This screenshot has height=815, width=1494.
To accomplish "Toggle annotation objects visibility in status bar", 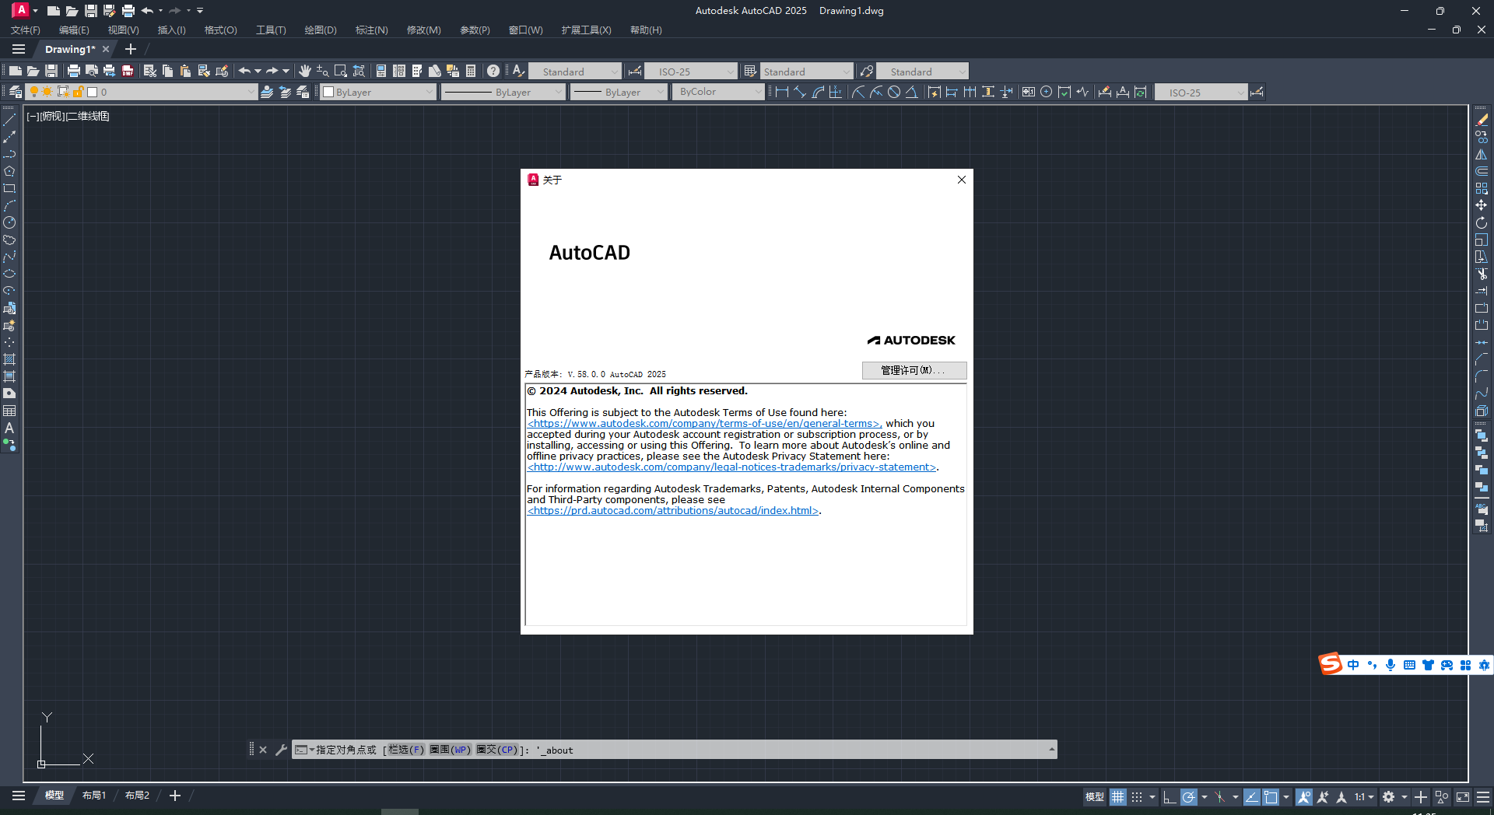I will click(1304, 797).
